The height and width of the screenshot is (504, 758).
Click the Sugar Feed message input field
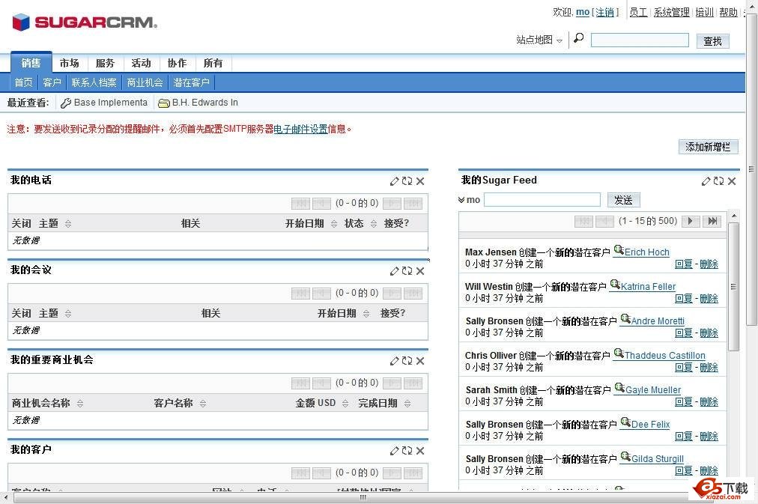[542, 200]
